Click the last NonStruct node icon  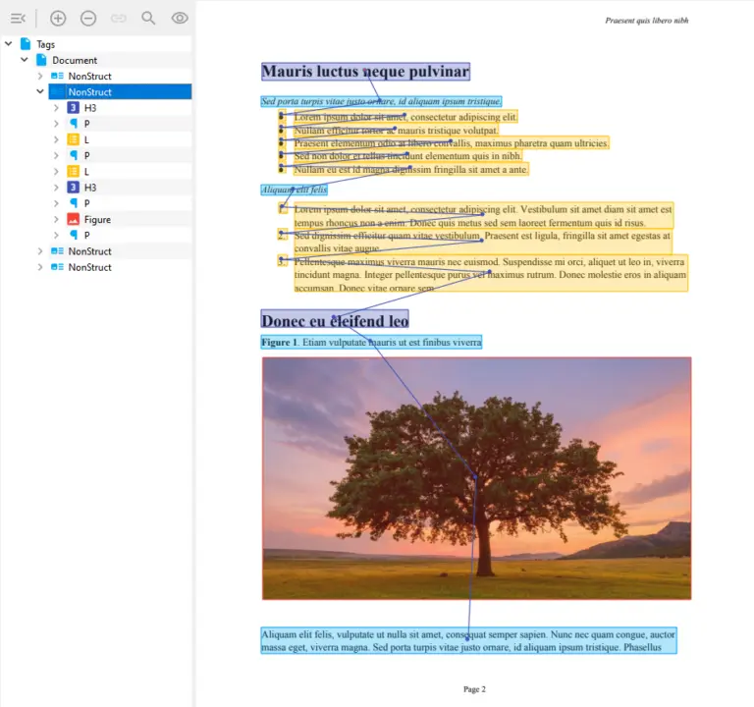57,267
